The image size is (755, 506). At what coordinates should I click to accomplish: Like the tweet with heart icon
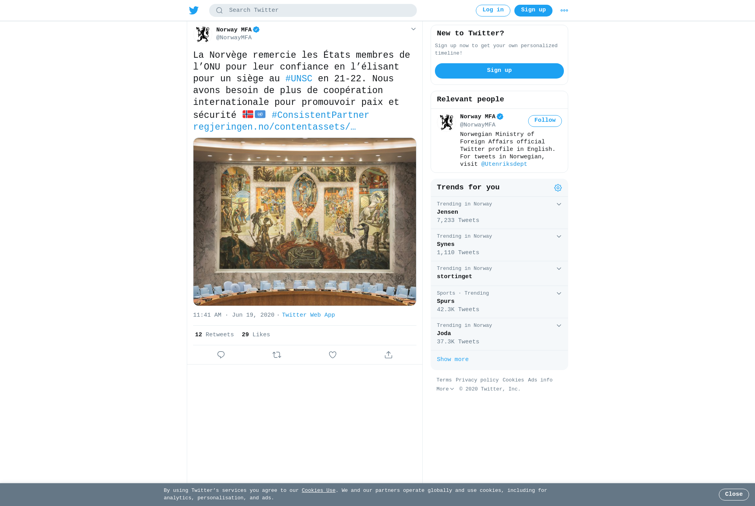[333, 355]
